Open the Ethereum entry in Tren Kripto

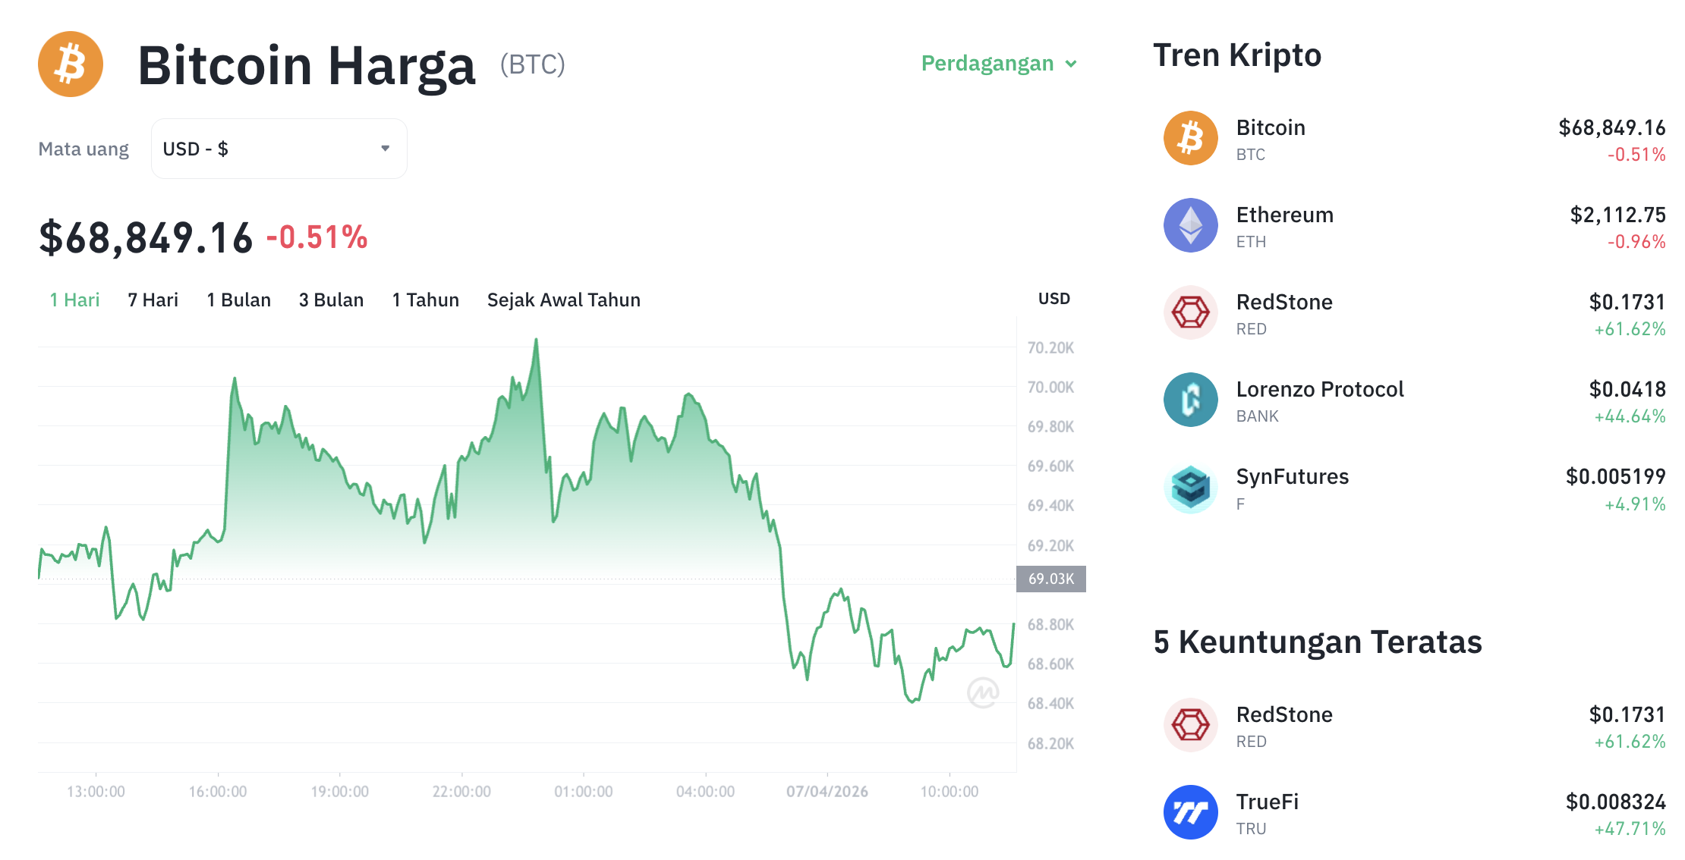1284,226
